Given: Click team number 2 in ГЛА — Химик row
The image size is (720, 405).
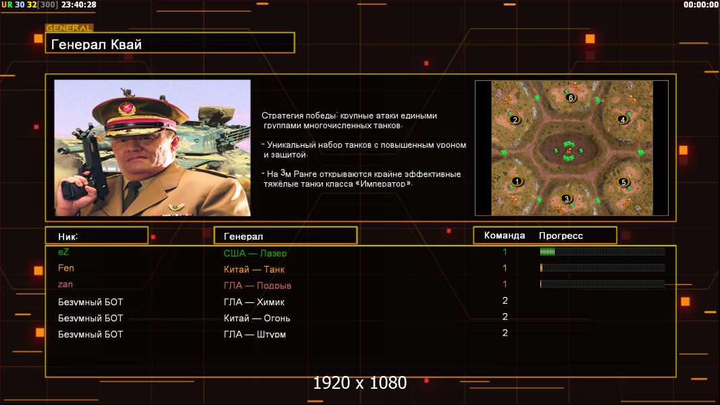Looking at the screenshot, I should 505,300.
